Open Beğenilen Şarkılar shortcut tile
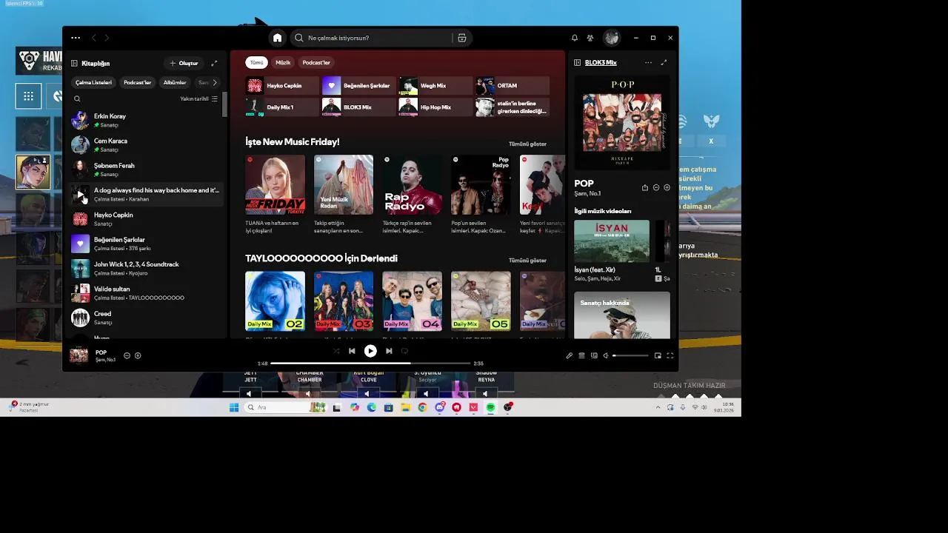 point(359,85)
